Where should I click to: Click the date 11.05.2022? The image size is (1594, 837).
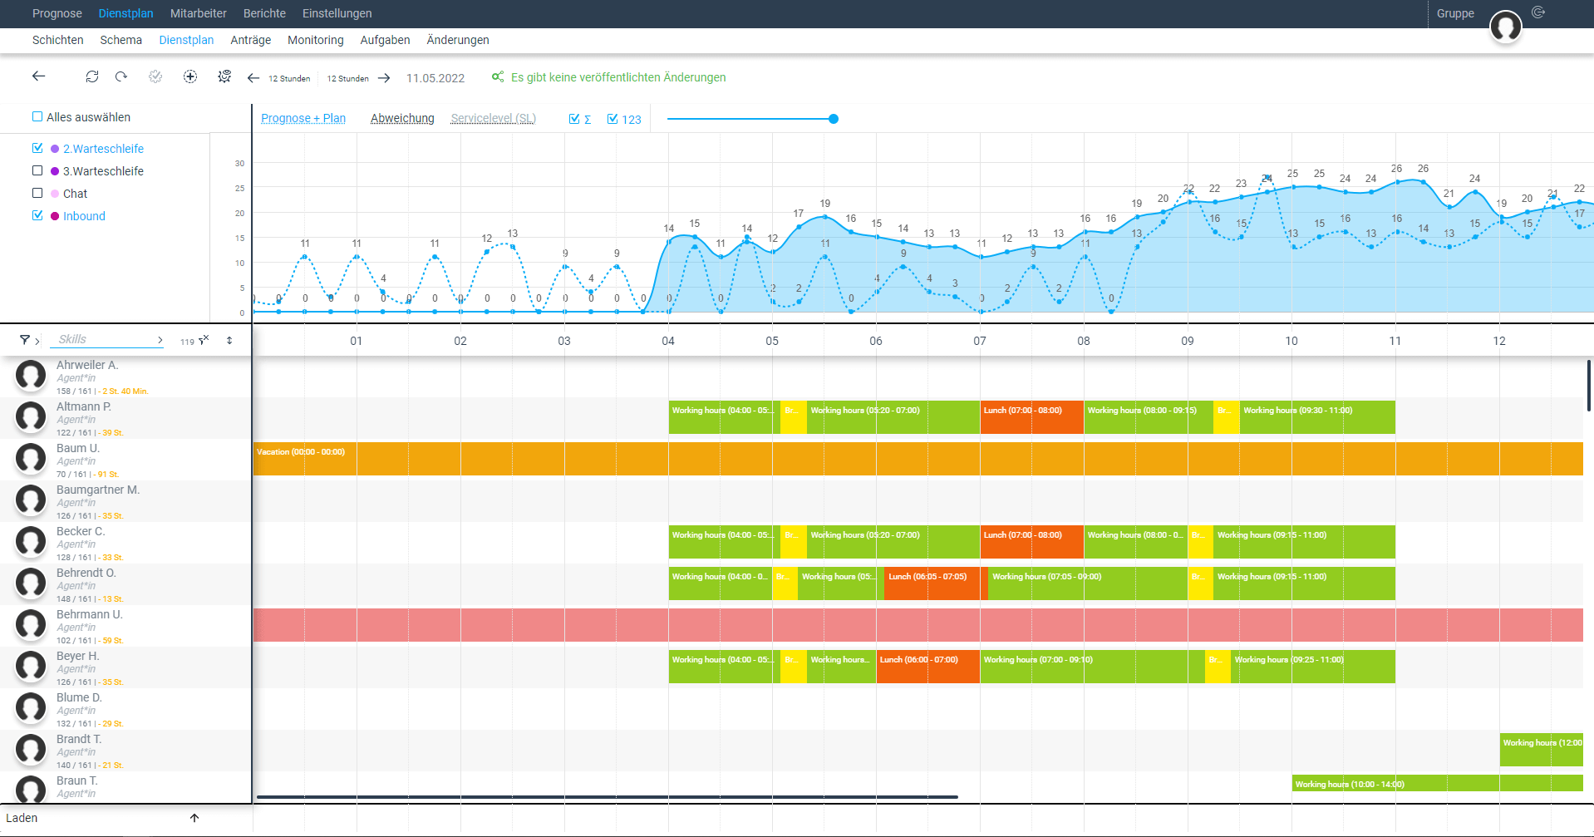click(x=435, y=78)
